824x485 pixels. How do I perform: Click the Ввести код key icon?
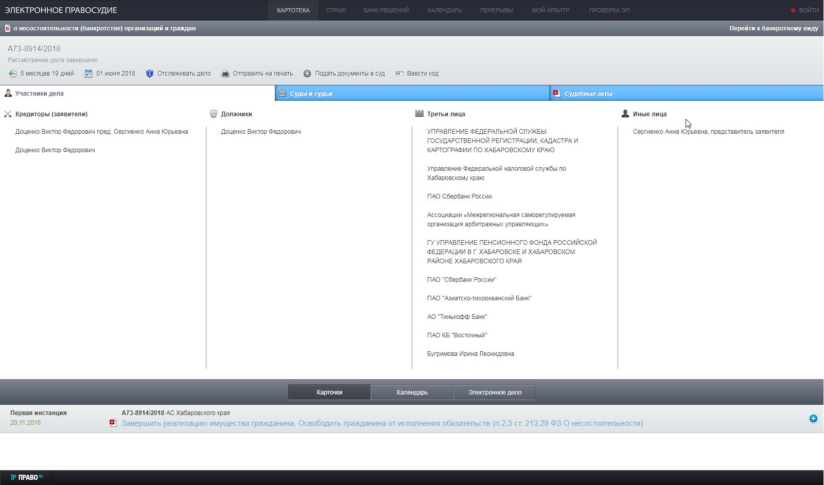pos(399,74)
